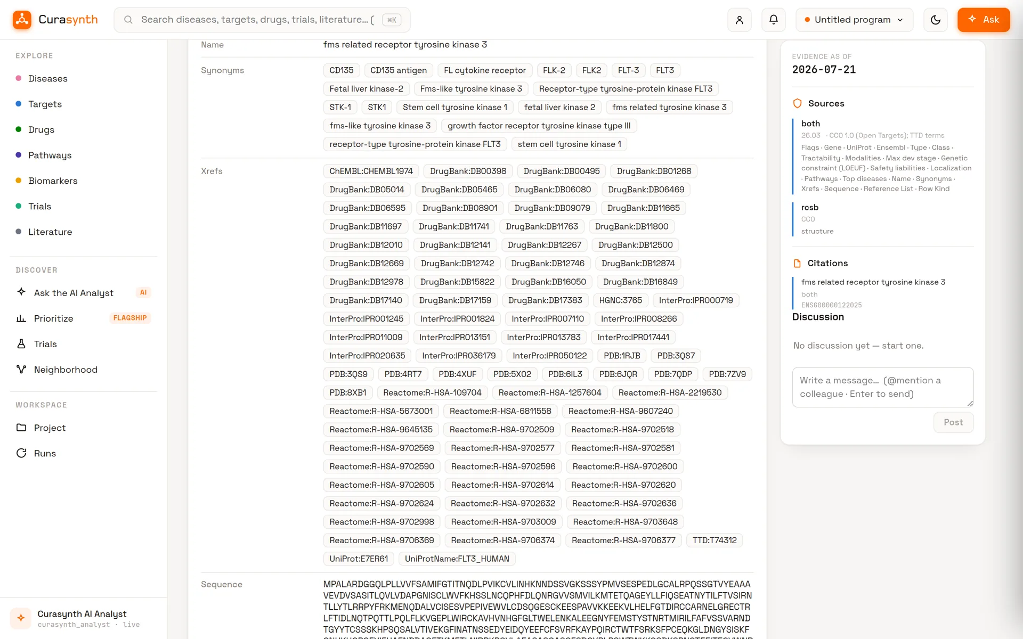Click the Post button
The height and width of the screenshot is (639, 1023).
click(953, 422)
